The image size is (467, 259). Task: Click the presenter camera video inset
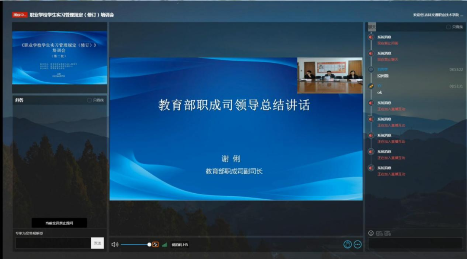pyautogui.click(x=330, y=75)
